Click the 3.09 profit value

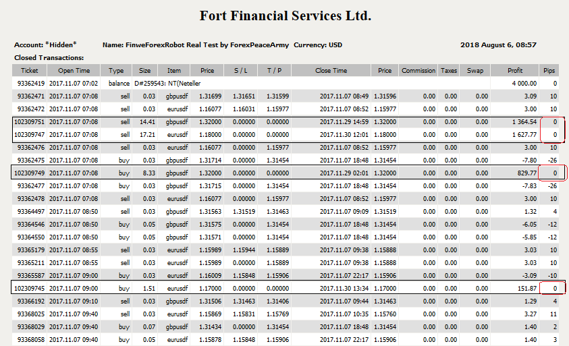click(530, 96)
